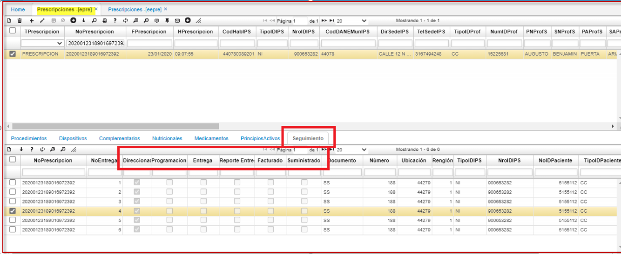Click the zoom out icon in Seguimiento toolbar
This screenshot has height=254, width=621.
click(x=63, y=150)
